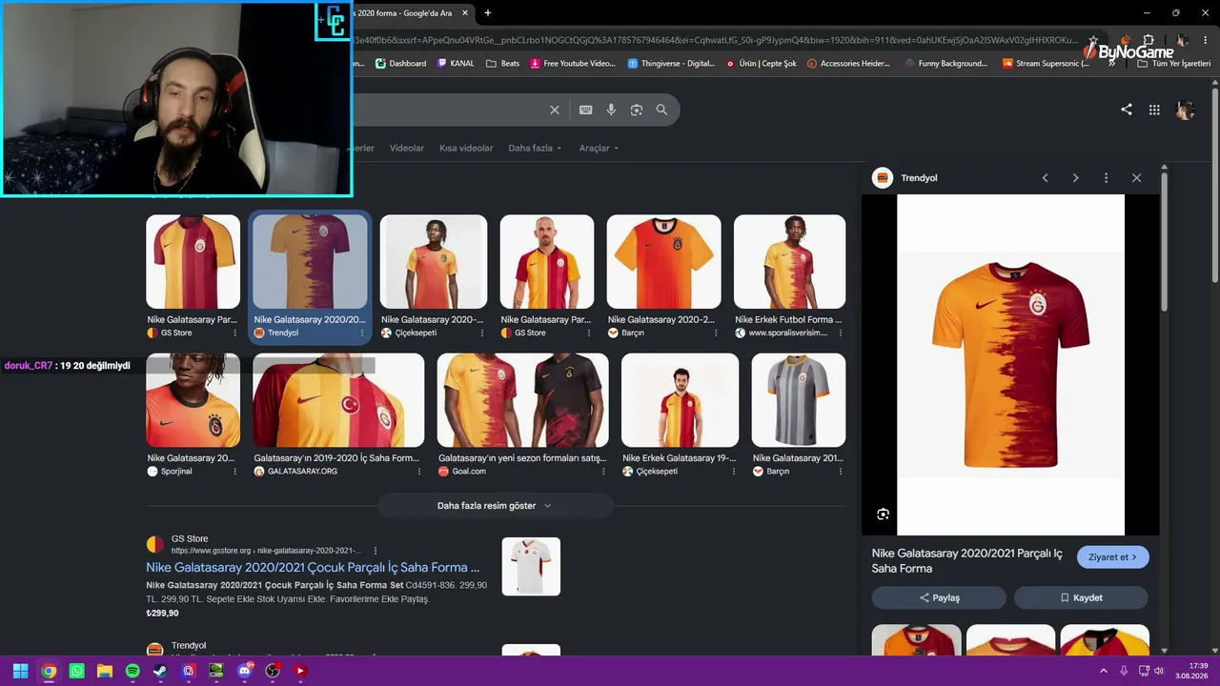Viewport: 1220px width, 686px height.
Task: Open the Google apps grid
Action: [1154, 110]
